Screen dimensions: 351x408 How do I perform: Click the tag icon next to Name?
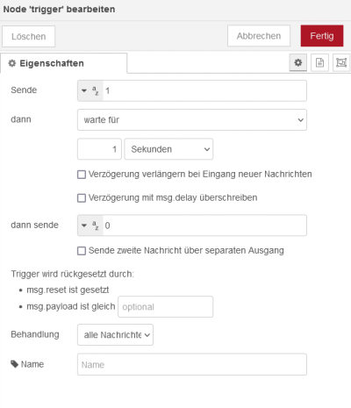pos(14,364)
